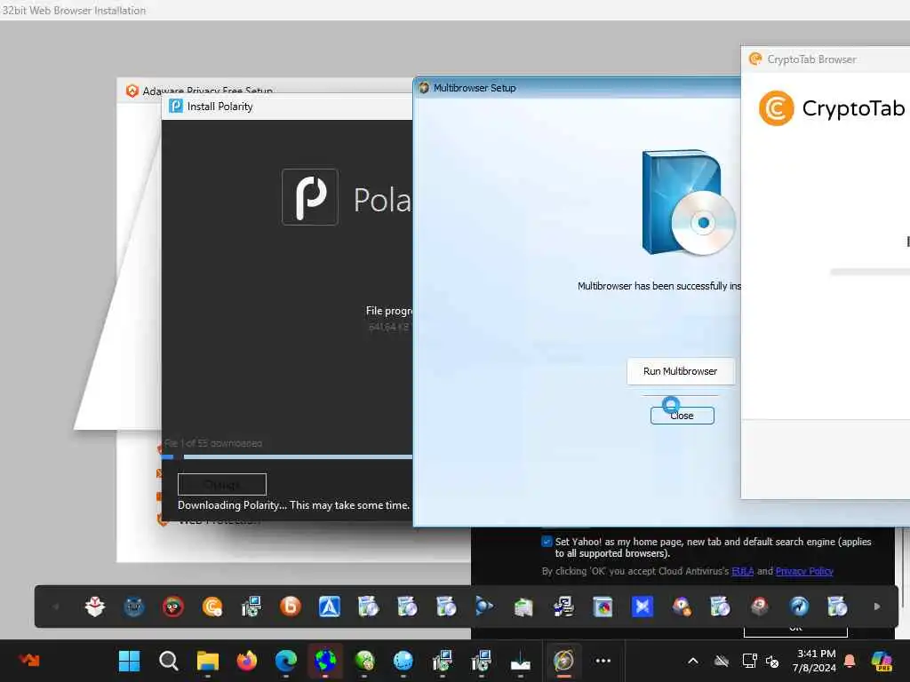The height and width of the screenshot is (682, 910).
Task: Click the CryptoTab orange logo in the window
Action: [776, 107]
